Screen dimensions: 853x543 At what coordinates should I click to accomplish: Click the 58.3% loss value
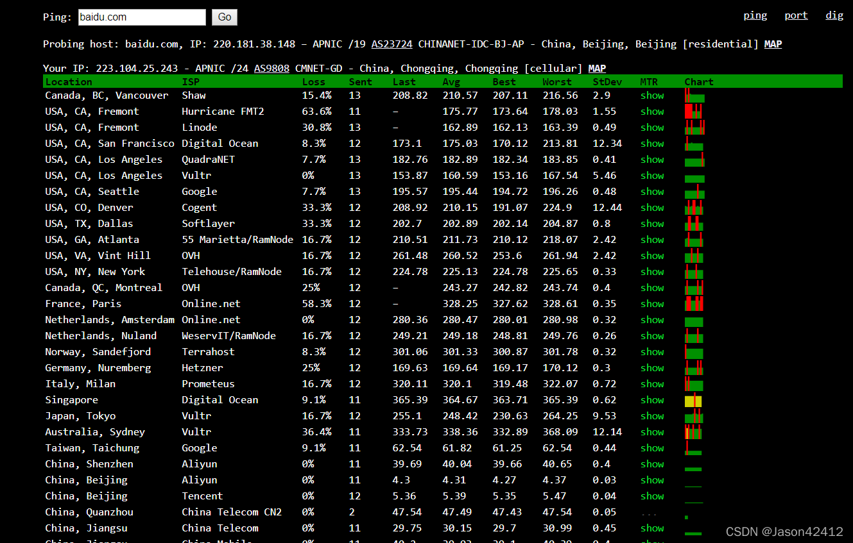(317, 304)
